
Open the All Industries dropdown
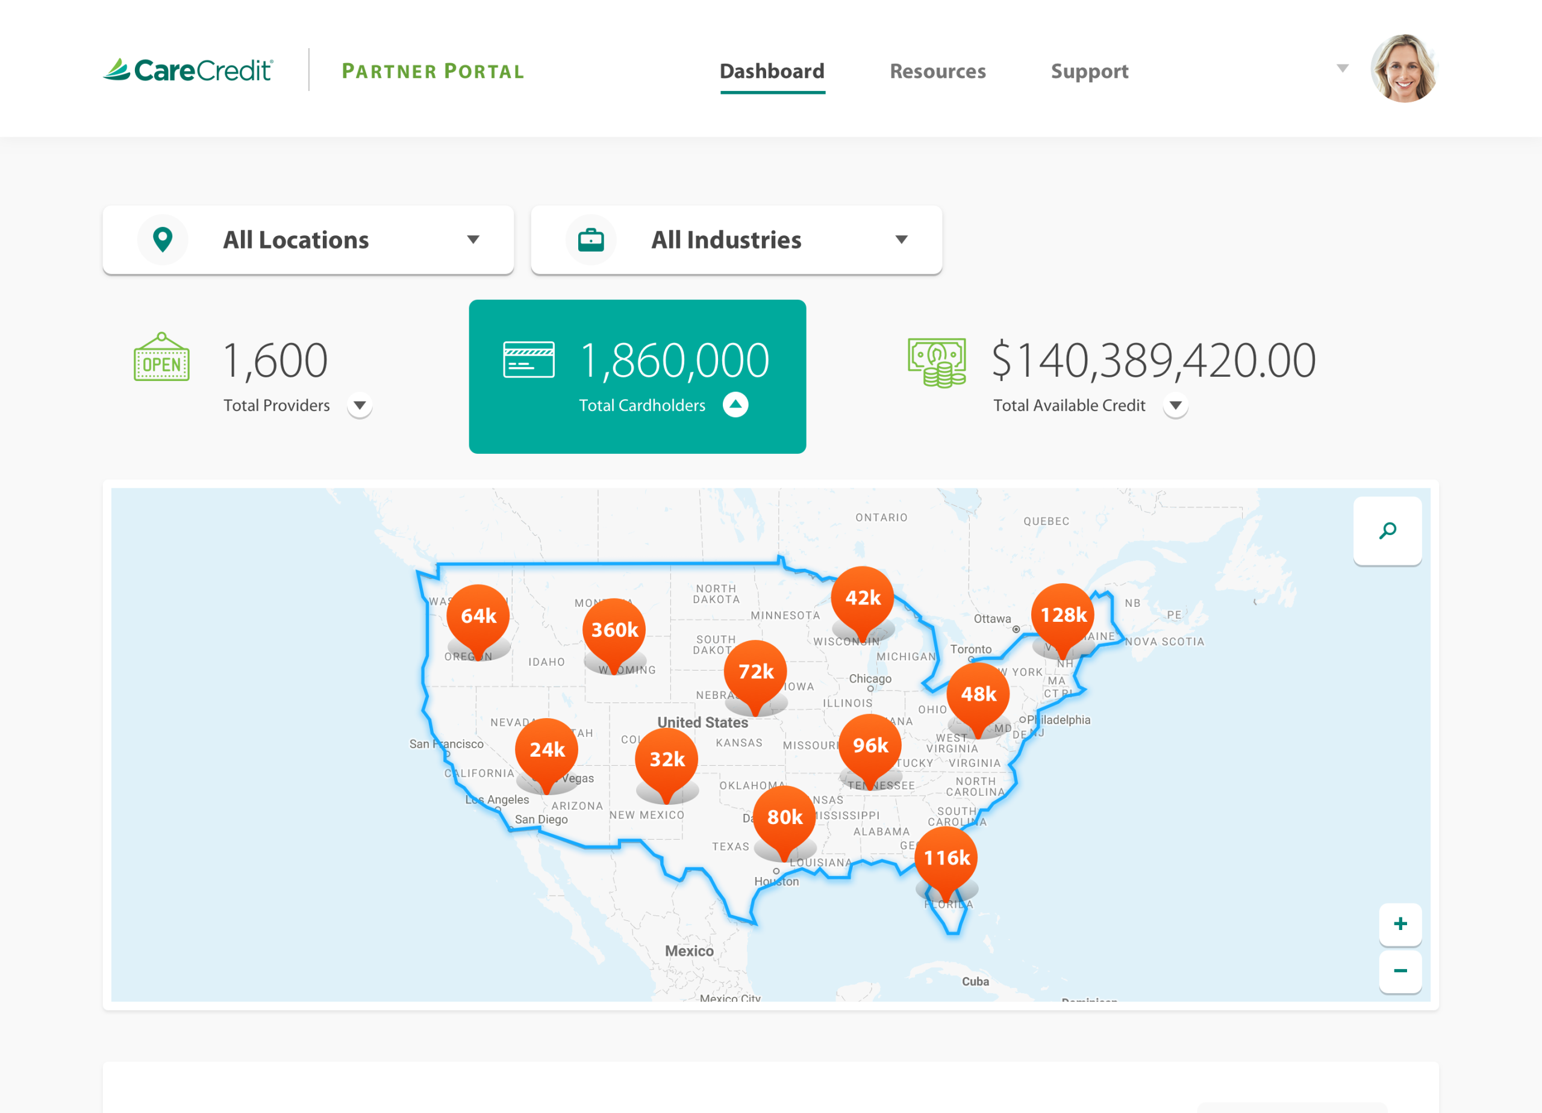click(736, 240)
